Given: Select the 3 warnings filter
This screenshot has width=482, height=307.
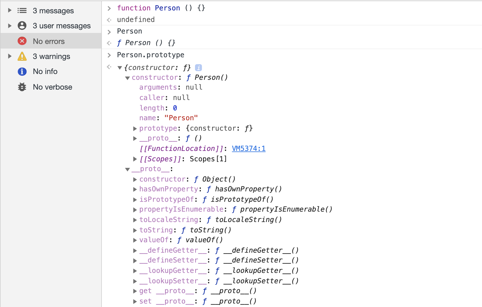Looking at the screenshot, I should 51,56.
